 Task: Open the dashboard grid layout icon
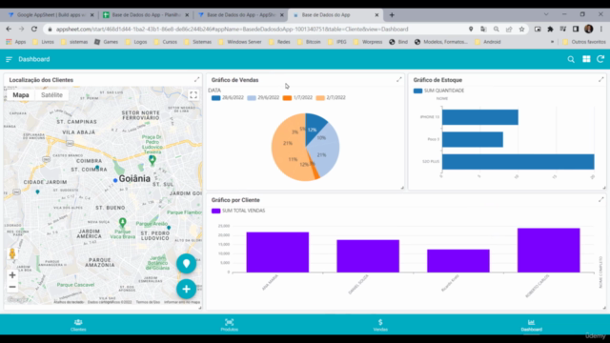point(586,59)
